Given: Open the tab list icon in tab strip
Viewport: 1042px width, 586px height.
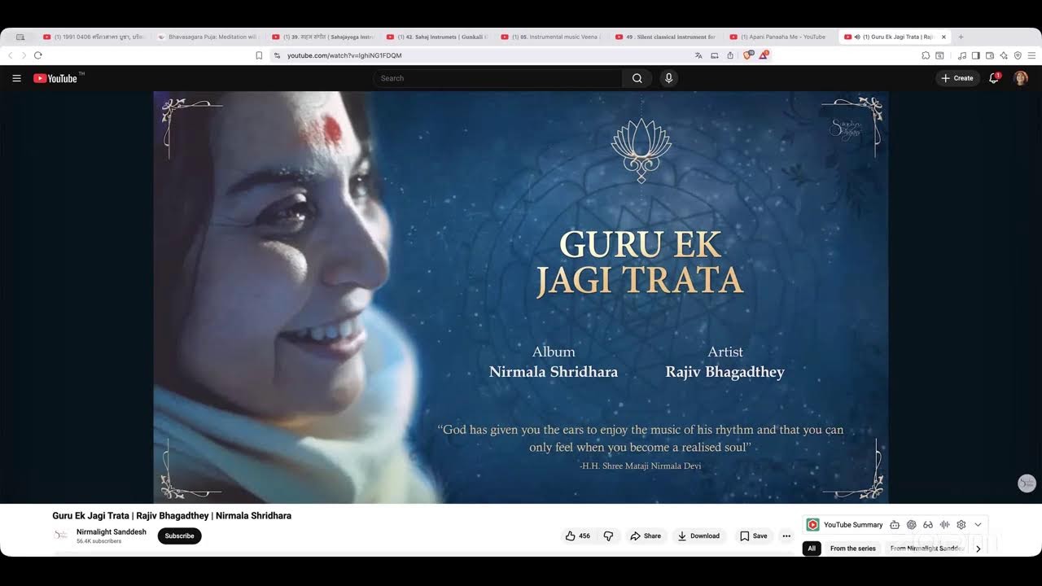Looking at the screenshot, I should coord(20,37).
